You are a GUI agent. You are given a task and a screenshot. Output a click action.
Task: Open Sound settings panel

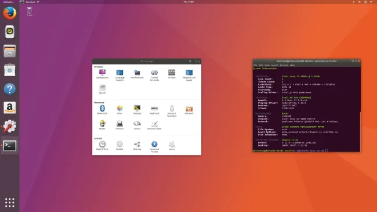point(137,125)
